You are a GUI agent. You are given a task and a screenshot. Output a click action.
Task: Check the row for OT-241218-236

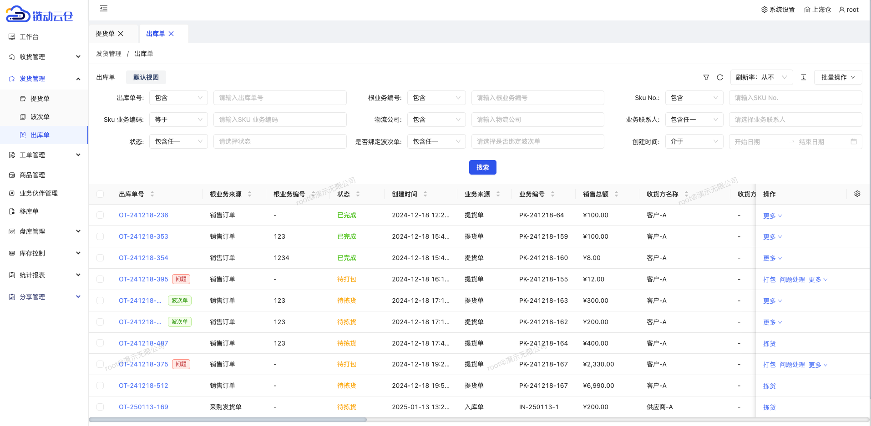pos(100,215)
